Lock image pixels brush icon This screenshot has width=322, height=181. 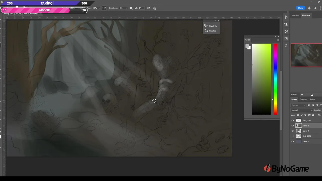(301, 115)
